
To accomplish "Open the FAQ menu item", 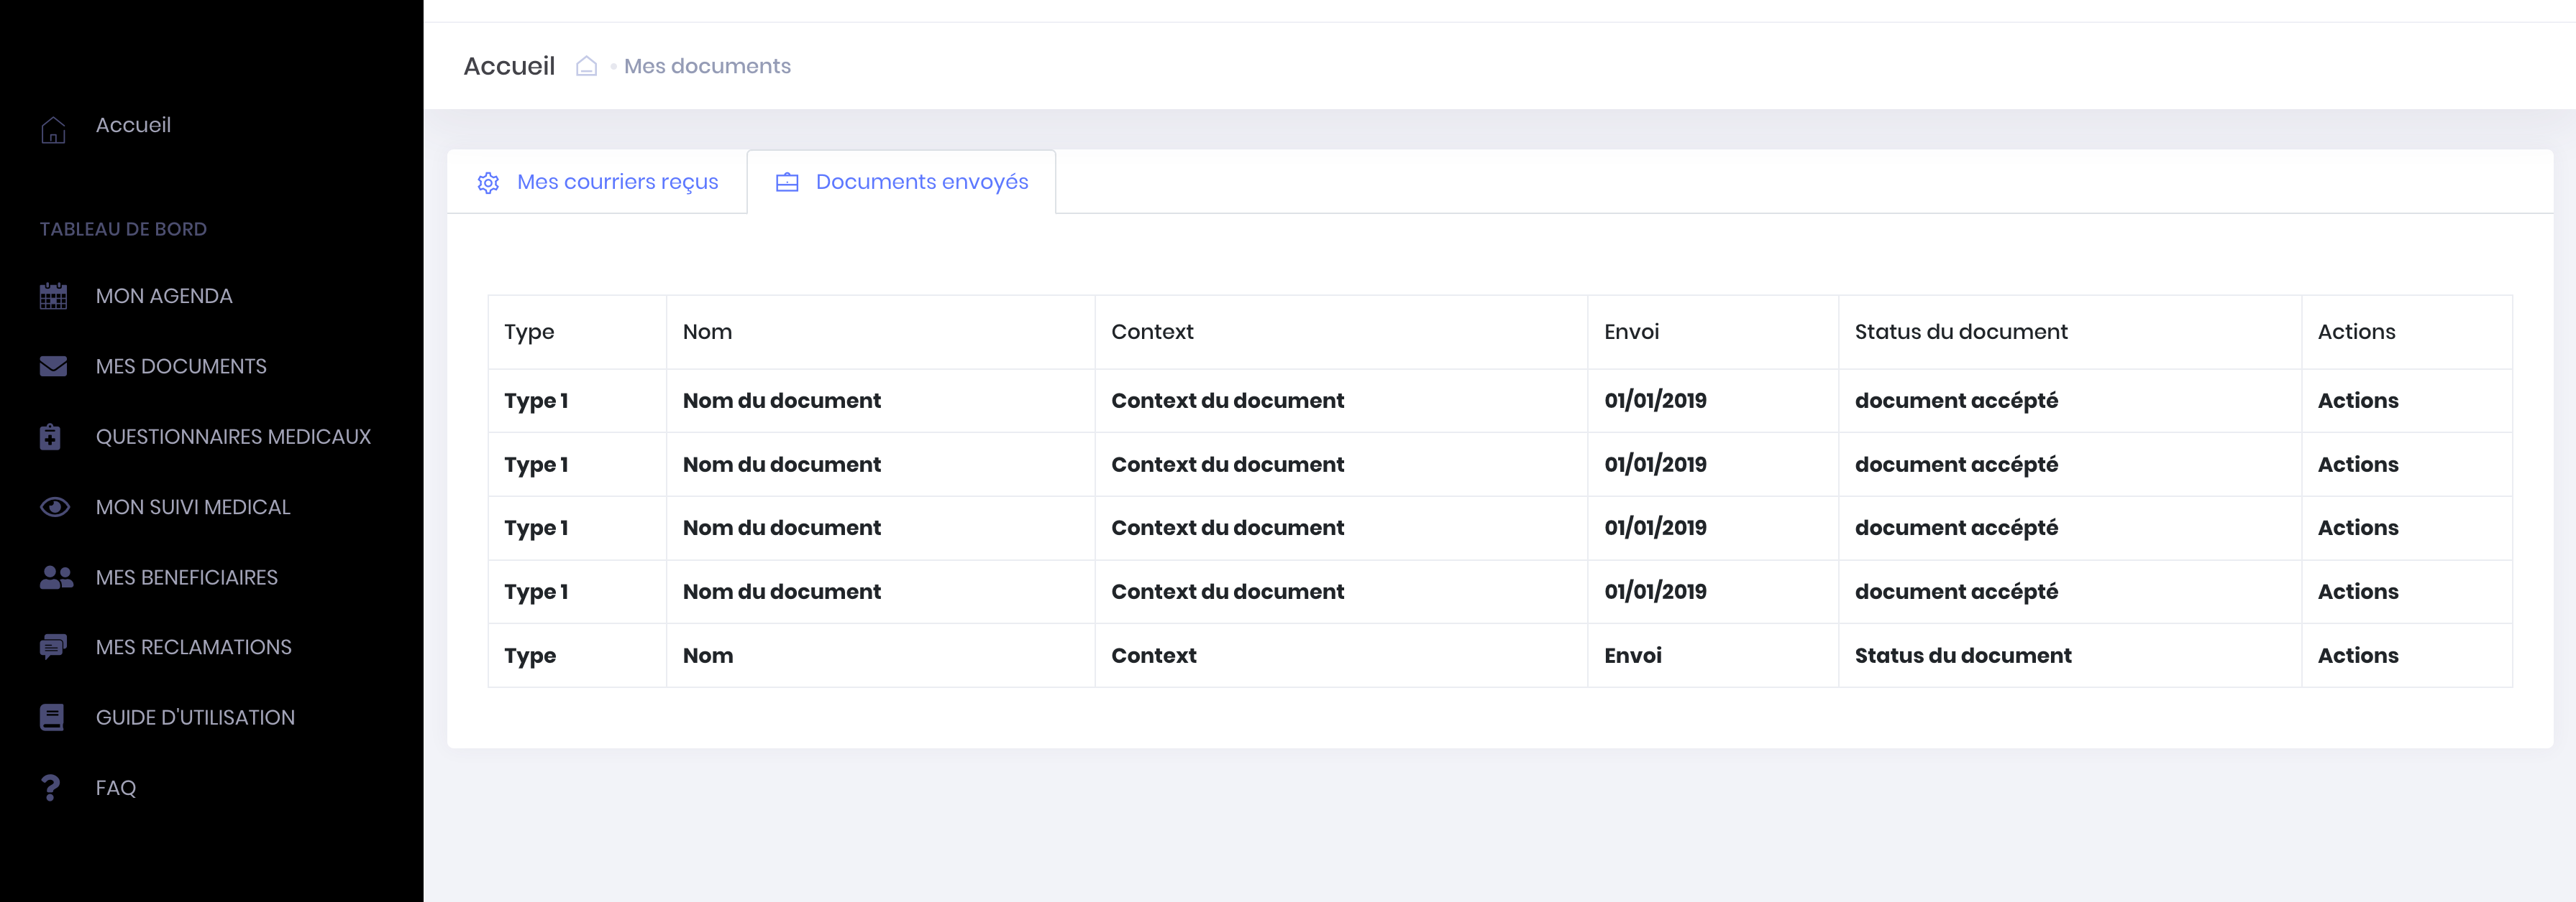I will [115, 788].
